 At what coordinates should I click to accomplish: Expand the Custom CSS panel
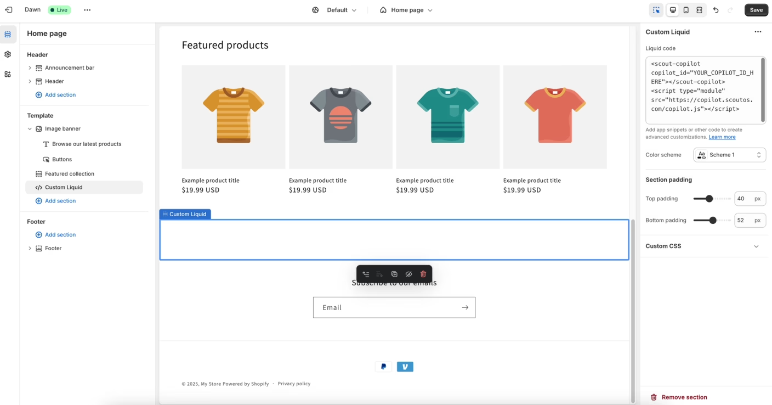click(756, 246)
